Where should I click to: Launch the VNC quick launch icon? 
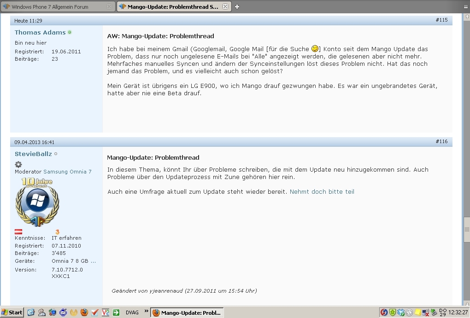[106, 312]
